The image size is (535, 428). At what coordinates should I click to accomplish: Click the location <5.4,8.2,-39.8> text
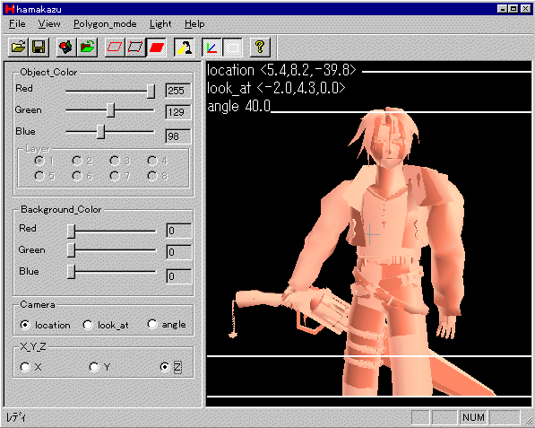[281, 70]
